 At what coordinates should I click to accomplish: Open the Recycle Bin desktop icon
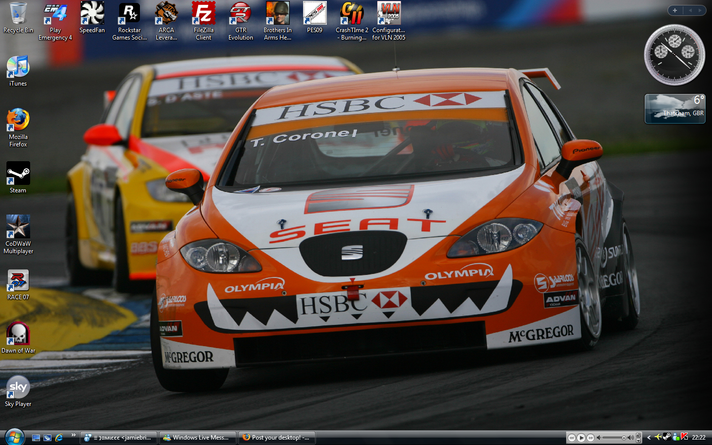[x=18, y=18]
